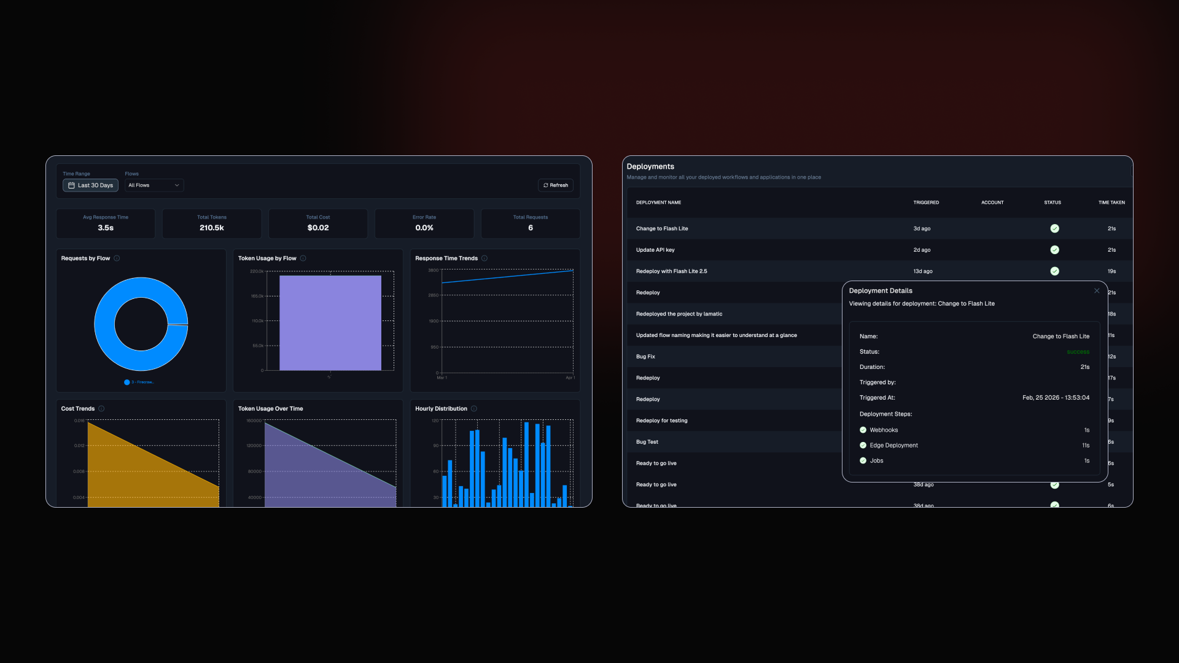Click green check icon next to Webhooks step
The image size is (1179, 663).
click(x=863, y=430)
